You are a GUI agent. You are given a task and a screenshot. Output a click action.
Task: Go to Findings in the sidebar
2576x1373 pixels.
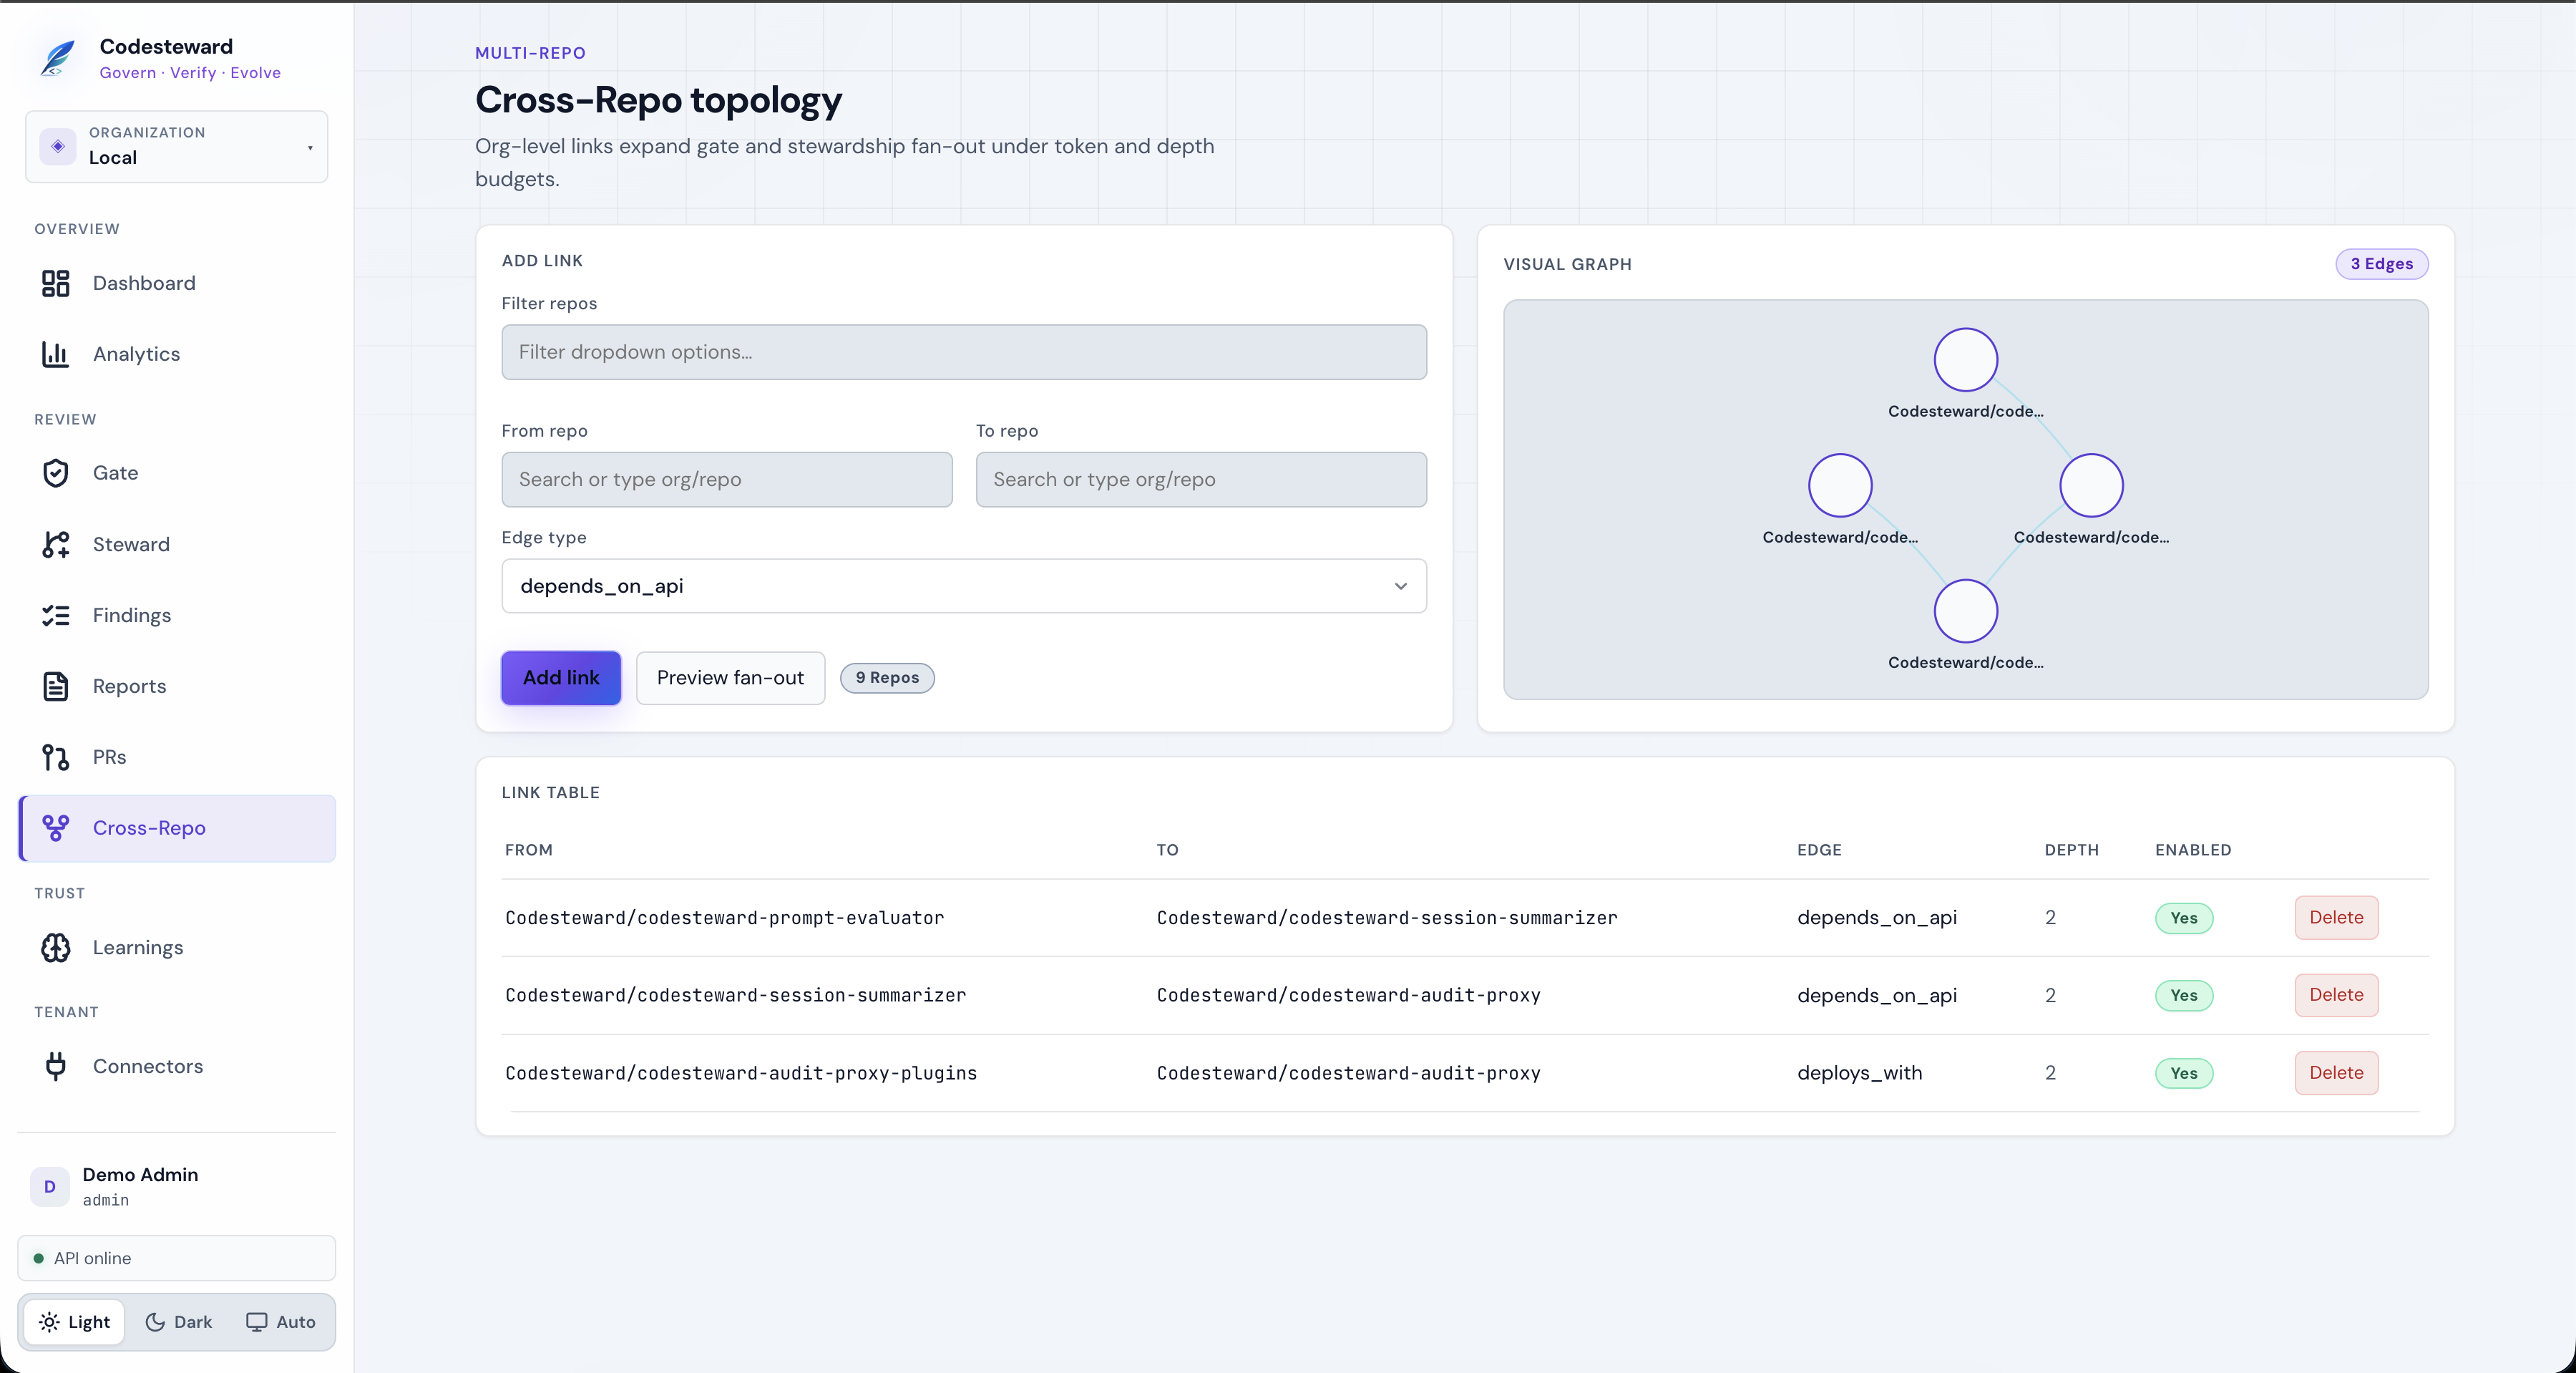177,616
